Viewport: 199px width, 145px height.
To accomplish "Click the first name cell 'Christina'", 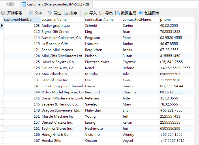I will click(140, 92).
